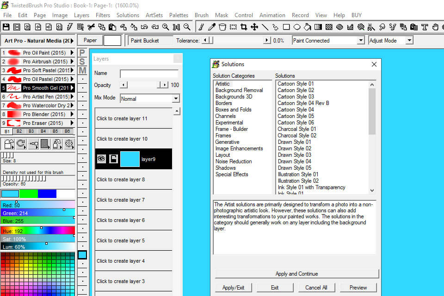Viewport: 444px width, 296px height.
Task: Open the Paint Connected dropdown
Action: 361,41
